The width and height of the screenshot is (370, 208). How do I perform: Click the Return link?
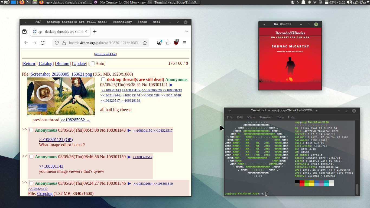tap(29, 63)
